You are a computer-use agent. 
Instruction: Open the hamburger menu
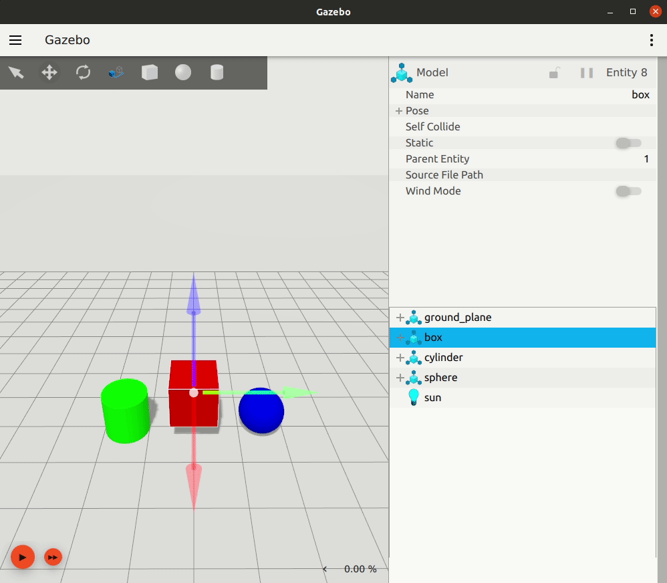pos(15,40)
